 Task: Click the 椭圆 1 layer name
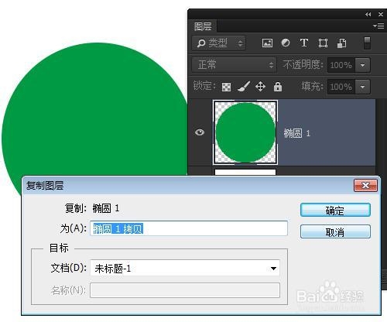[296, 133]
